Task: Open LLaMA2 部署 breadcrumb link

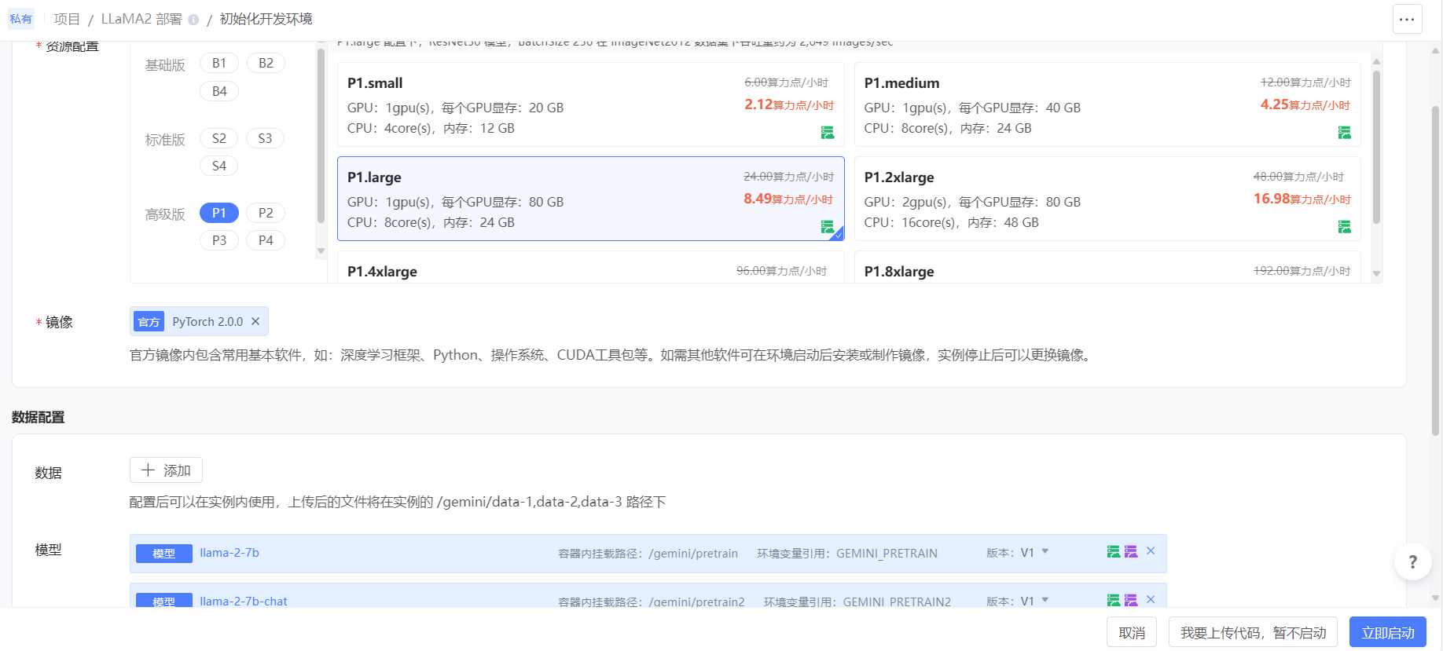Action: coord(141,19)
